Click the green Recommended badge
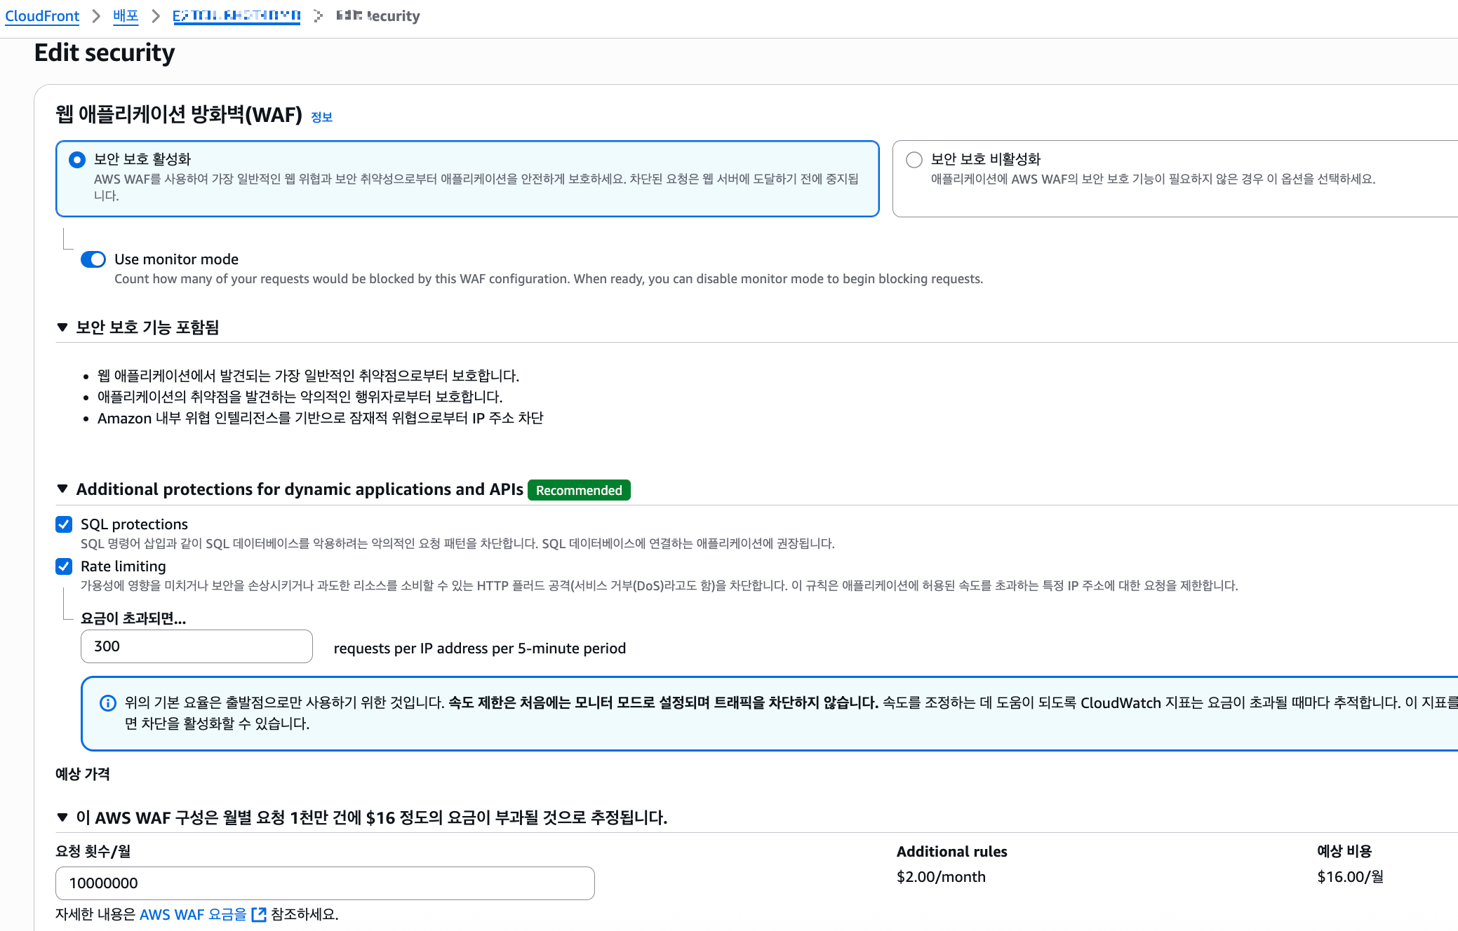Image resolution: width=1458 pixels, height=931 pixels. [579, 490]
